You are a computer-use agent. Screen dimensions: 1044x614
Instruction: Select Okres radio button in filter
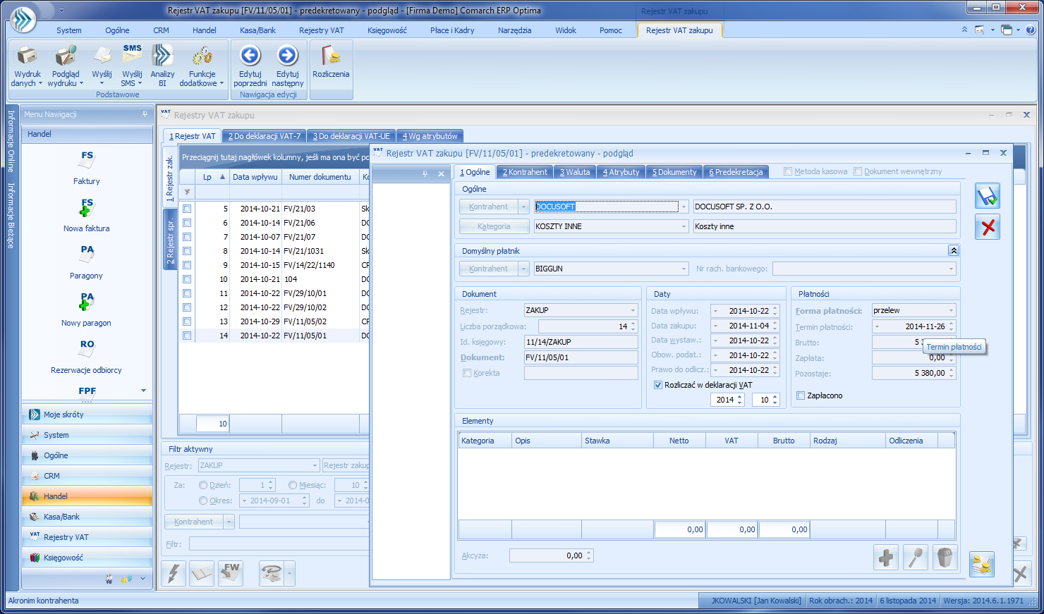pos(203,501)
